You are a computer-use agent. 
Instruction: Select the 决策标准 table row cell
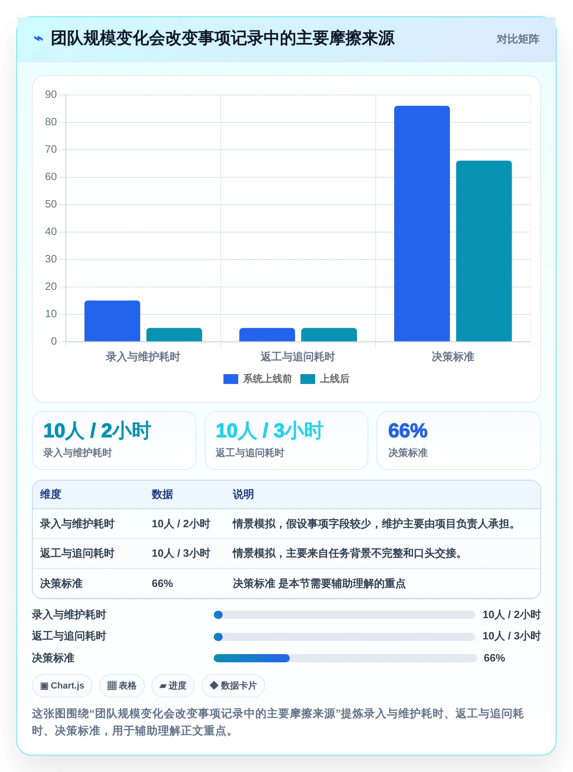coord(61,584)
